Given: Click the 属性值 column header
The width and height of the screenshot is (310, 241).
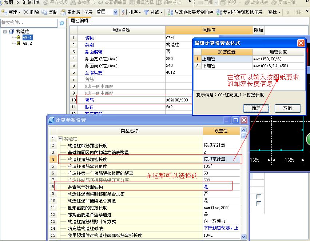Looking at the screenshot, I should click(x=209, y=30).
